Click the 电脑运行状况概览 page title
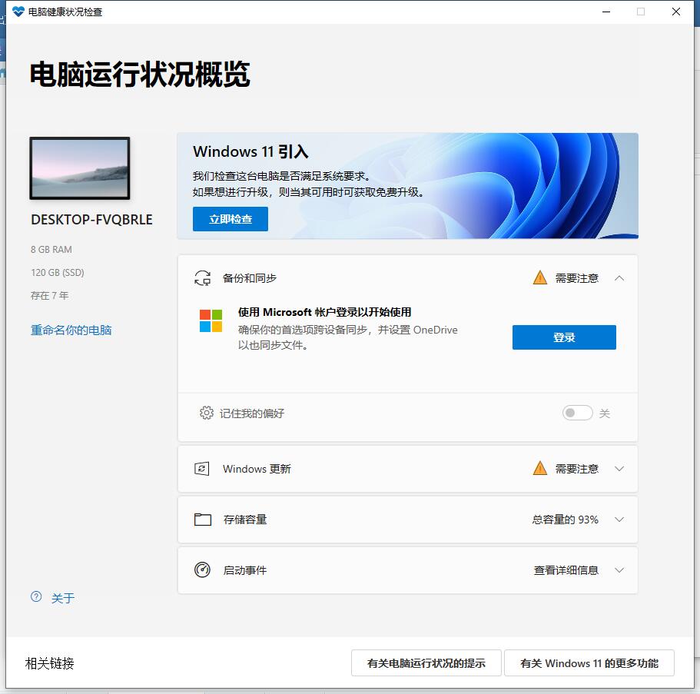 click(140, 74)
